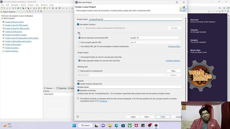Viewport: 230px width, 129px height.
Task: Click the help question mark in dialog
Action: pyautogui.click(x=78, y=117)
